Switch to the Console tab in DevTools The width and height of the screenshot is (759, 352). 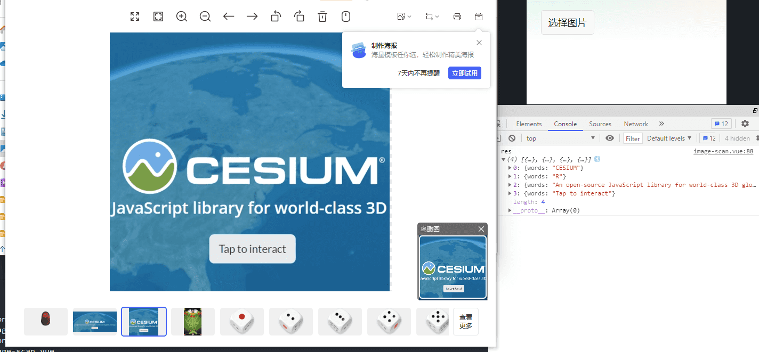(566, 124)
